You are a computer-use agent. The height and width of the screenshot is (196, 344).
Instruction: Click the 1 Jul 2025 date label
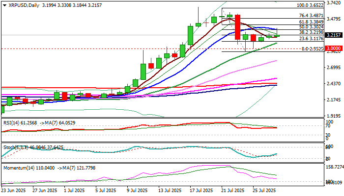tap(74, 190)
